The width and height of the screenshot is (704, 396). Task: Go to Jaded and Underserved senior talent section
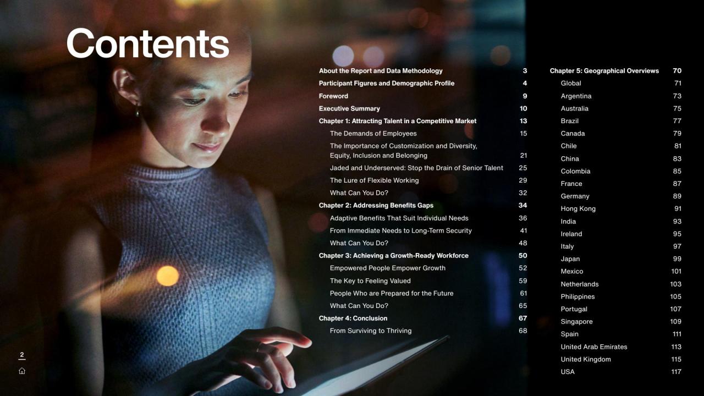(416, 168)
